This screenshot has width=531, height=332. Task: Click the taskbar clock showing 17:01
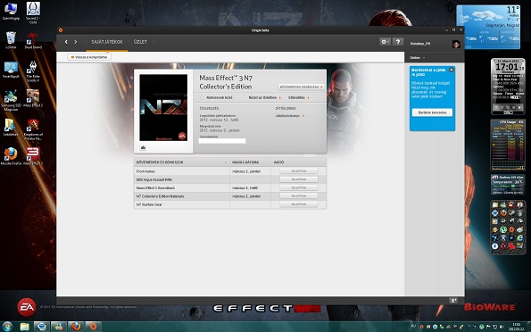tap(517, 327)
